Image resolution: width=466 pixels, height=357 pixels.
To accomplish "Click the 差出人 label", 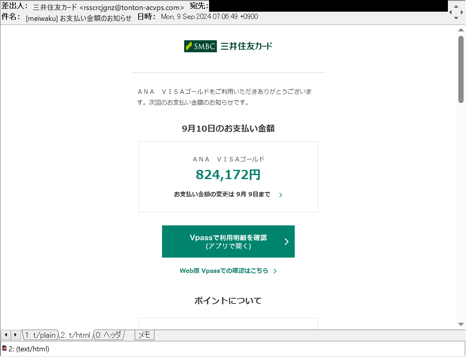I will [x=14, y=6].
